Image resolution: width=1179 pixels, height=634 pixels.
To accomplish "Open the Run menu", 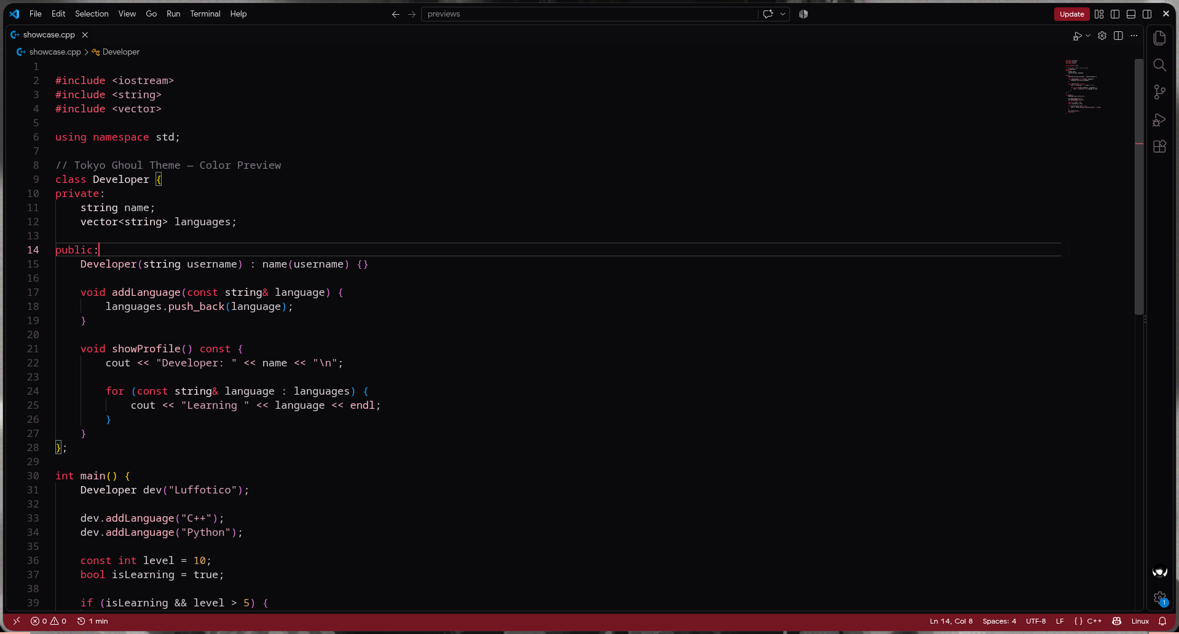I will tap(173, 14).
